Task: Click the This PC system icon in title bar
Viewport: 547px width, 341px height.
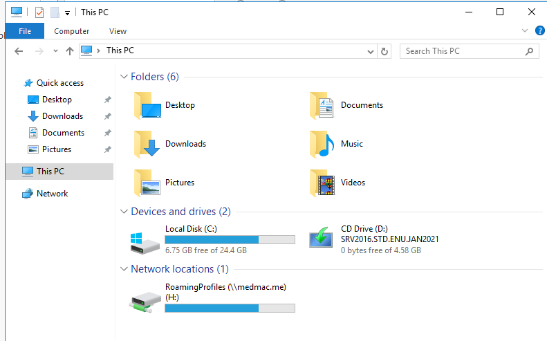Action: [x=17, y=12]
